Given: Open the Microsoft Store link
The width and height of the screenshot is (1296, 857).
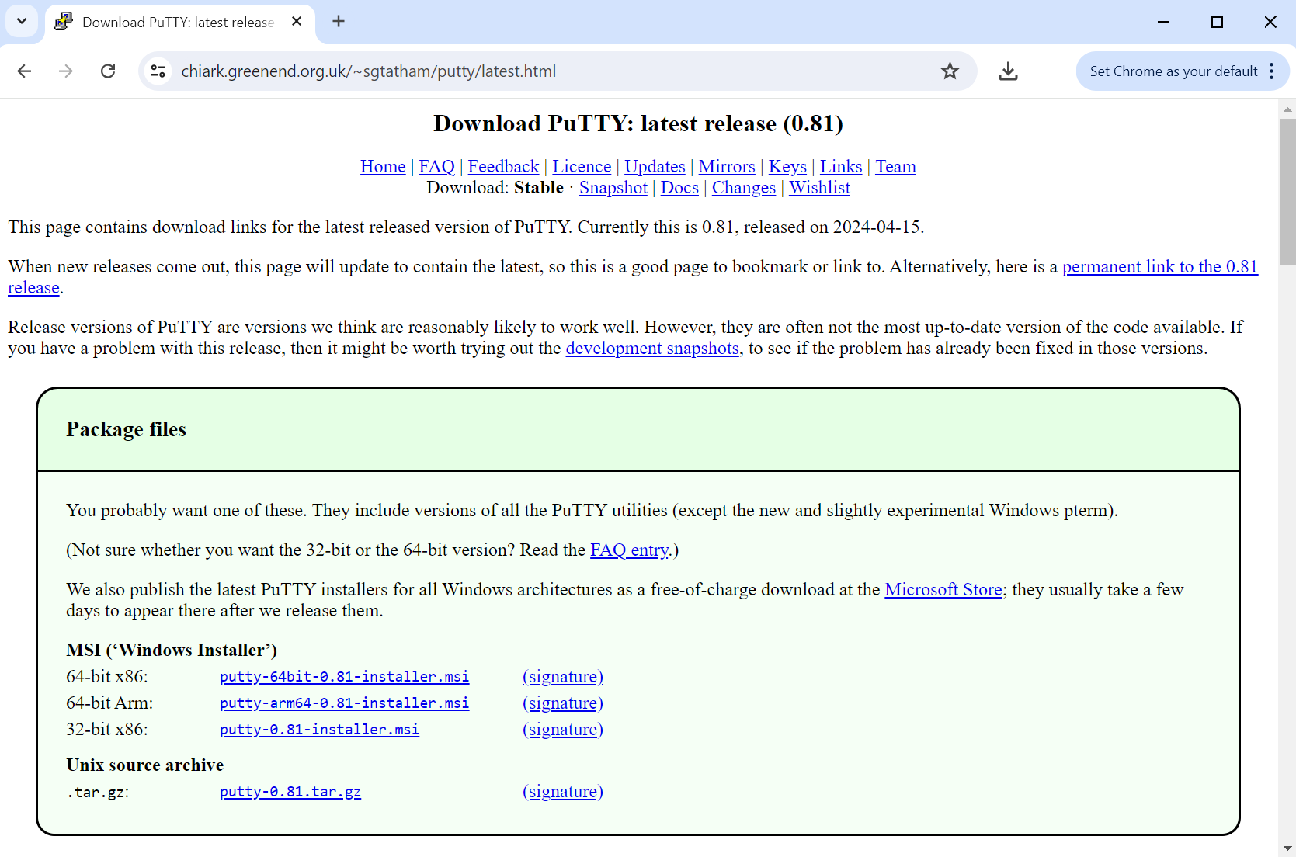Looking at the screenshot, I should pos(943,590).
